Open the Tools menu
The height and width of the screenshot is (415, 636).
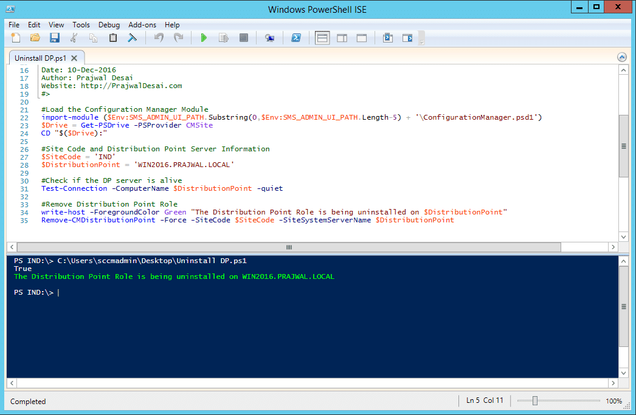pyautogui.click(x=81, y=25)
